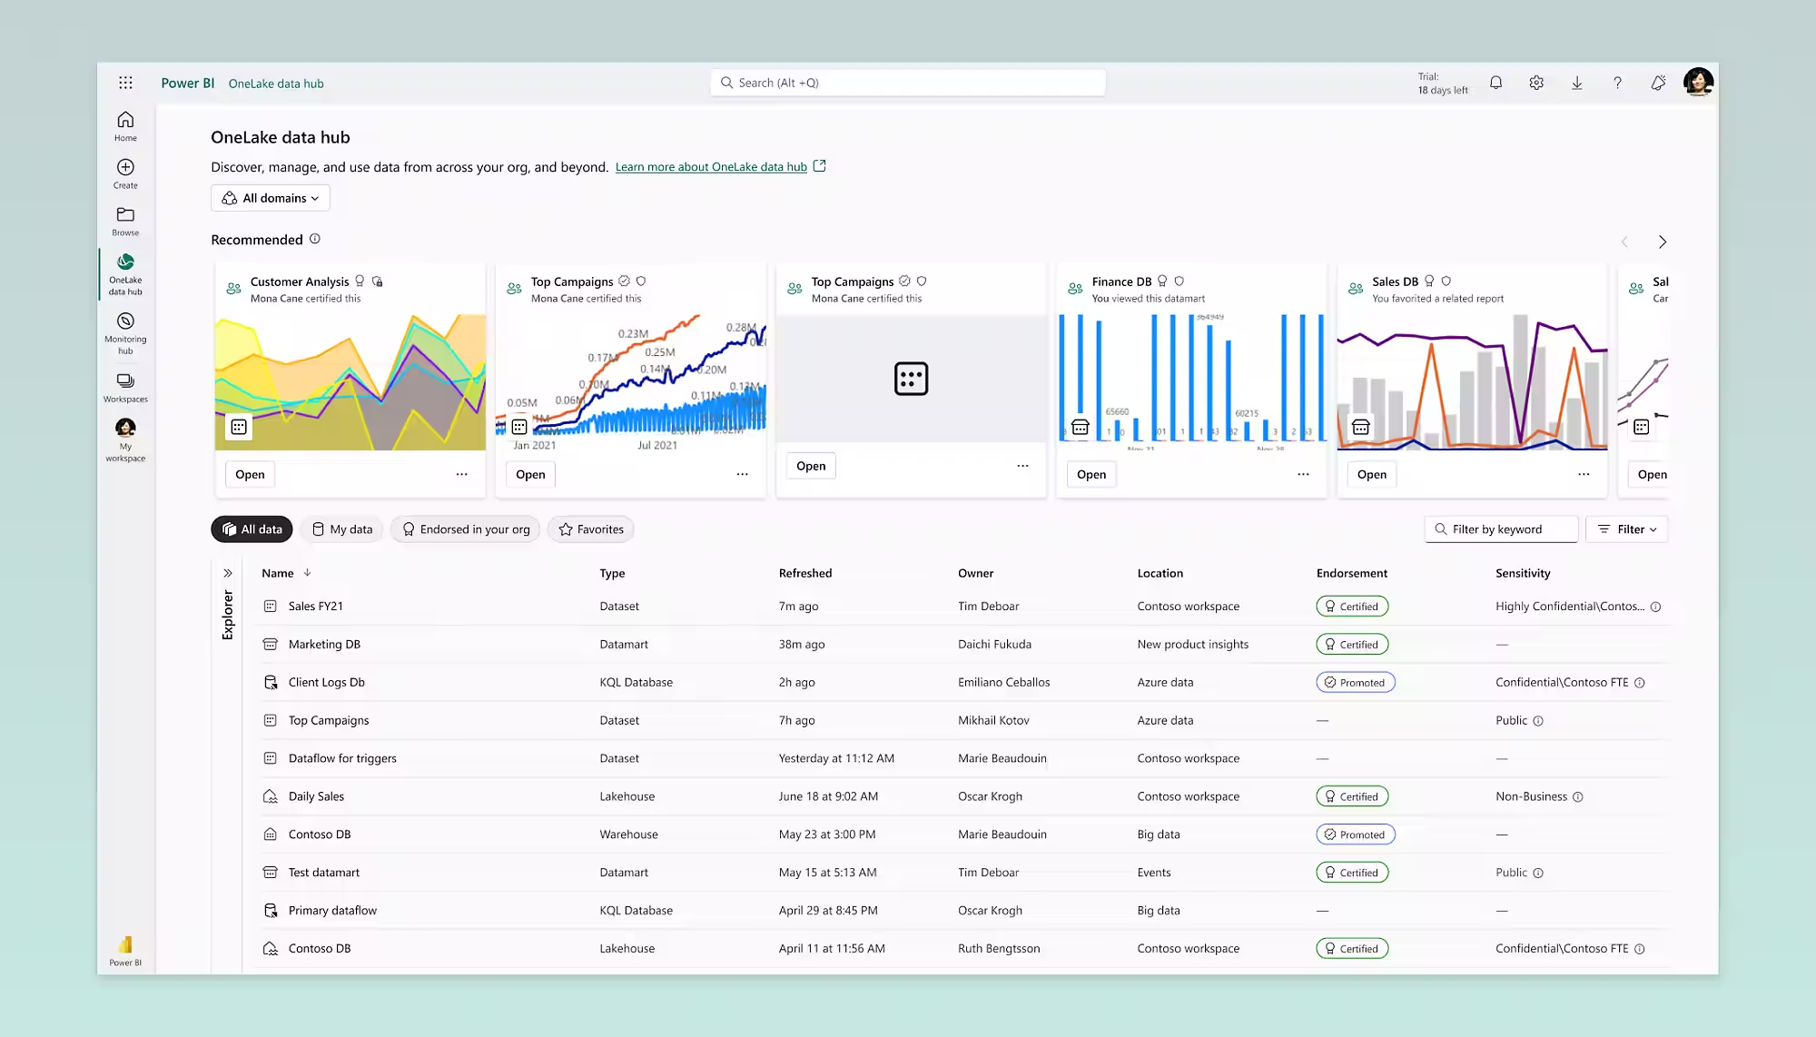The width and height of the screenshot is (1816, 1037).
Task: Click Promoted badge on Client Logs Db row
Action: click(x=1355, y=683)
